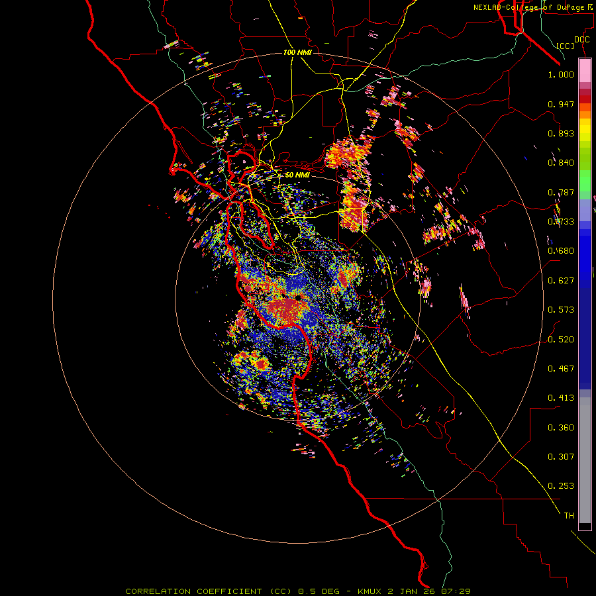
Task: Select the 0.733 legend value
Action: [x=561, y=222]
